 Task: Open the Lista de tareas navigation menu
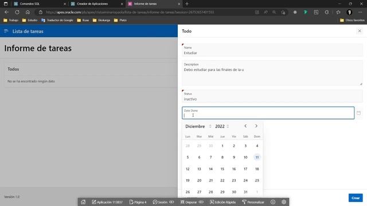pos(6,31)
